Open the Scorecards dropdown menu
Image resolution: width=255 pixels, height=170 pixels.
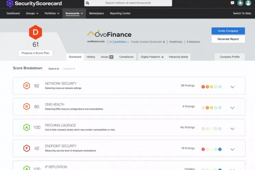tap(74, 13)
